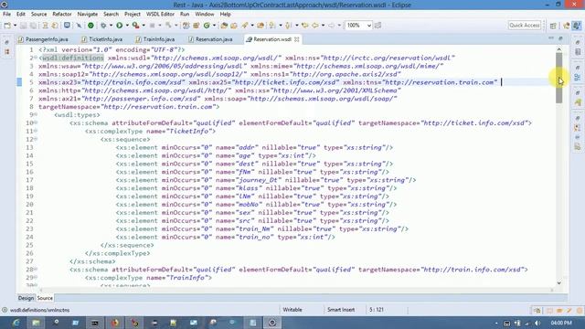
Task: Open the New file dropdown arrow
Action: [15, 26]
